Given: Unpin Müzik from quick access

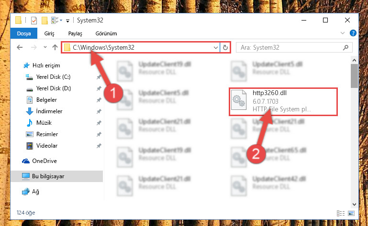Looking at the screenshot, I should 99,123.
